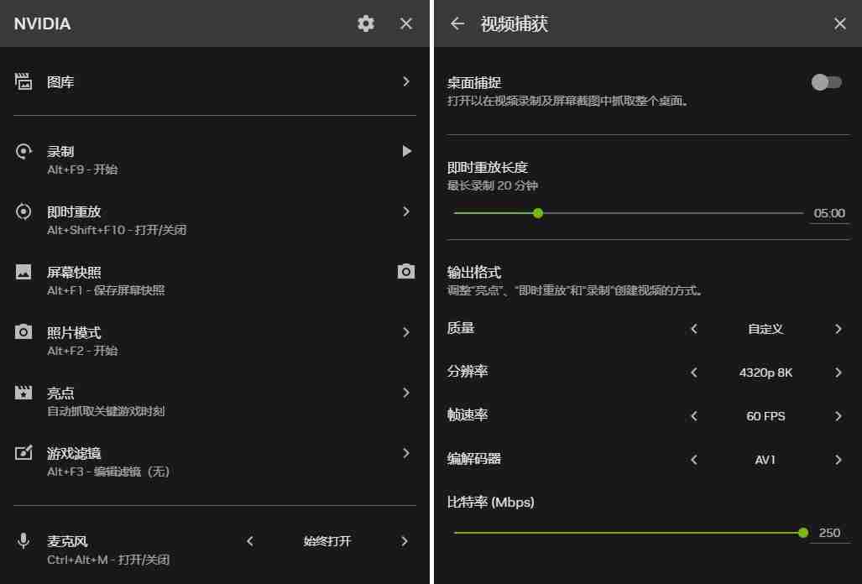This screenshot has height=584, width=862.
Task: Change microphone mode with its right chevron
Action: [405, 541]
